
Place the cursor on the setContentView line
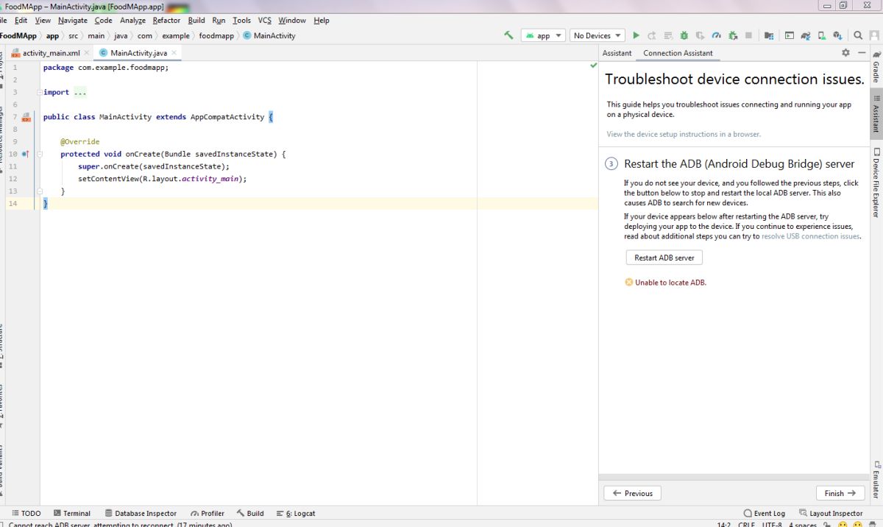[x=162, y=179]
